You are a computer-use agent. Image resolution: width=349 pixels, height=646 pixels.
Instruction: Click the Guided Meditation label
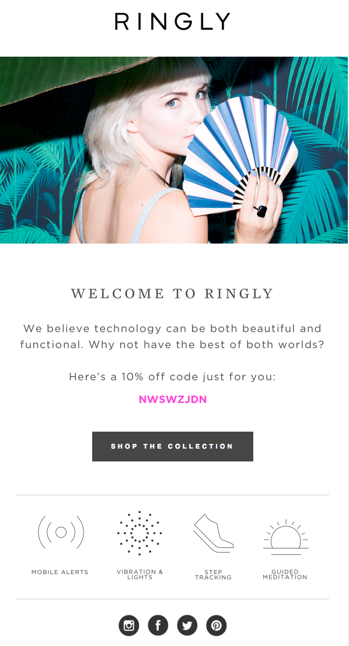[285, 574]
